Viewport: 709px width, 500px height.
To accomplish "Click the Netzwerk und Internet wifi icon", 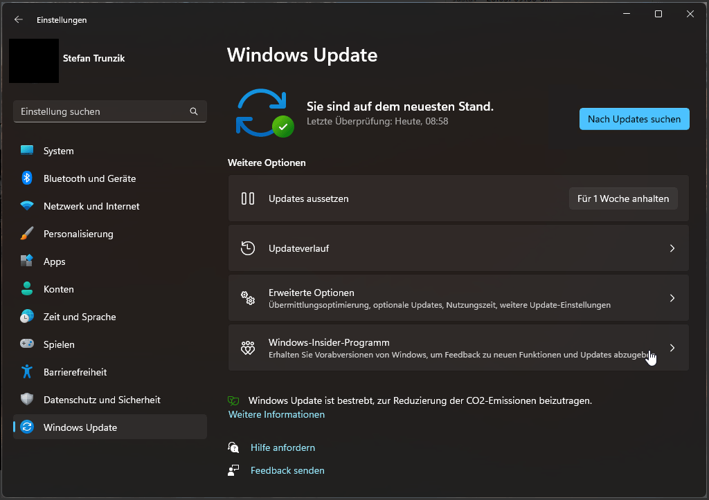I will click(x=27, y=206).
